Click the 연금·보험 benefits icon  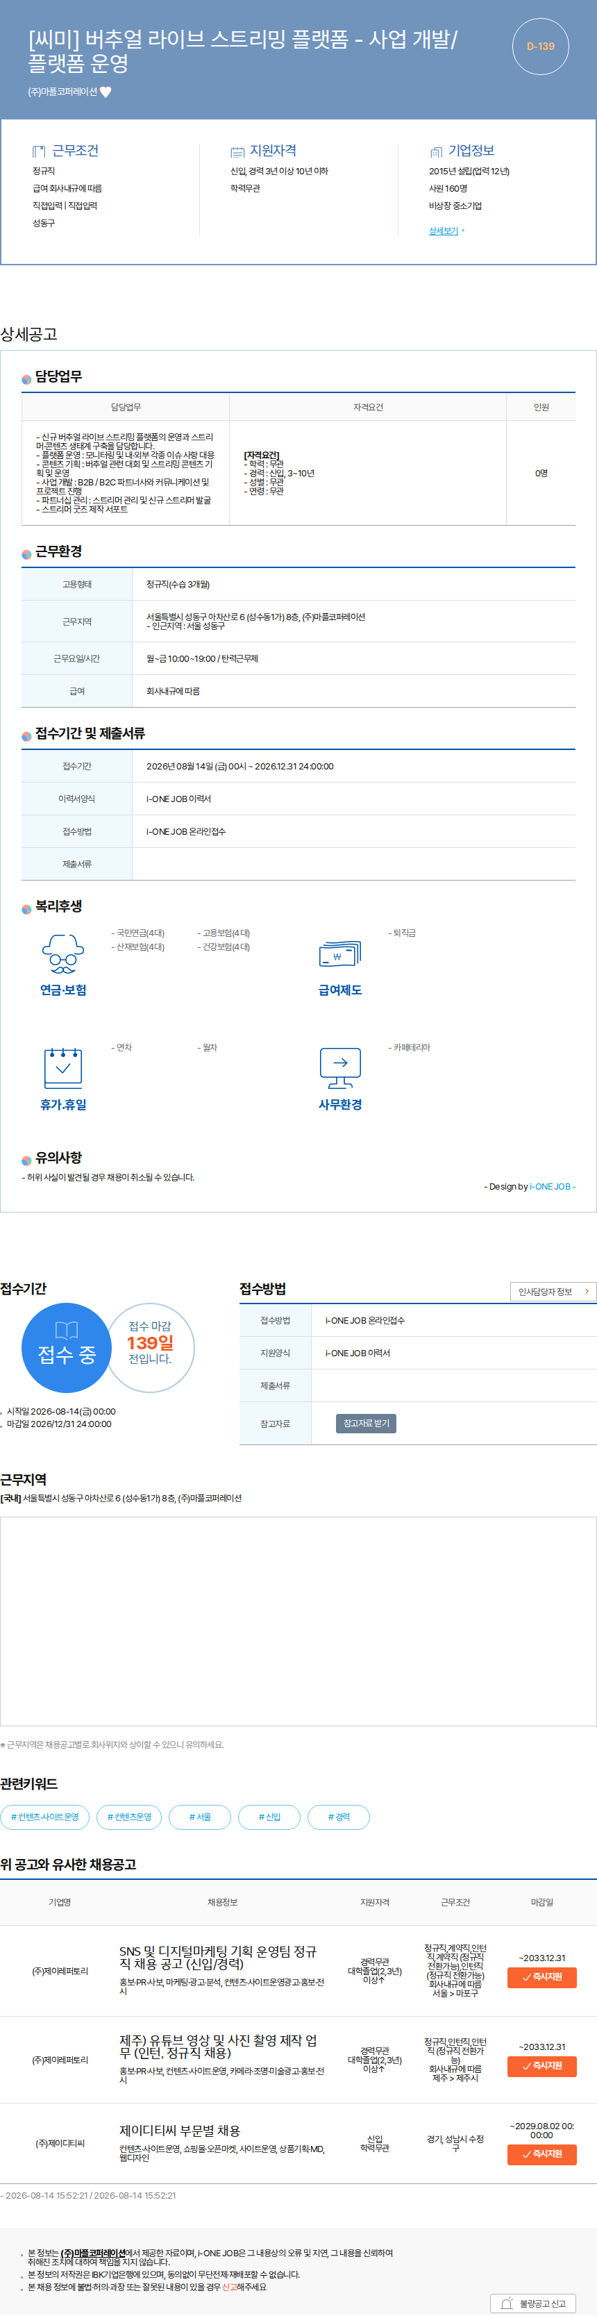pyautogui.click(x=63, y=953)
